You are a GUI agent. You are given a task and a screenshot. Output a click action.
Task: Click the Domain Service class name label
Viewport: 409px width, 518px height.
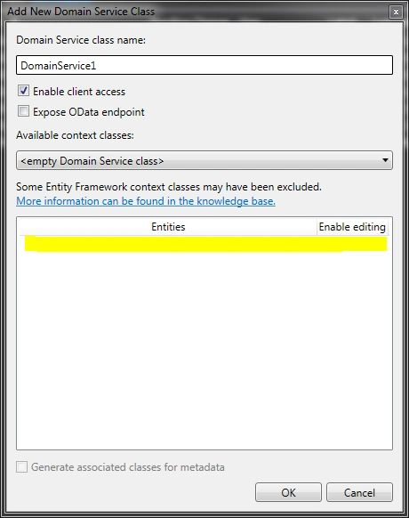(81, 40)
